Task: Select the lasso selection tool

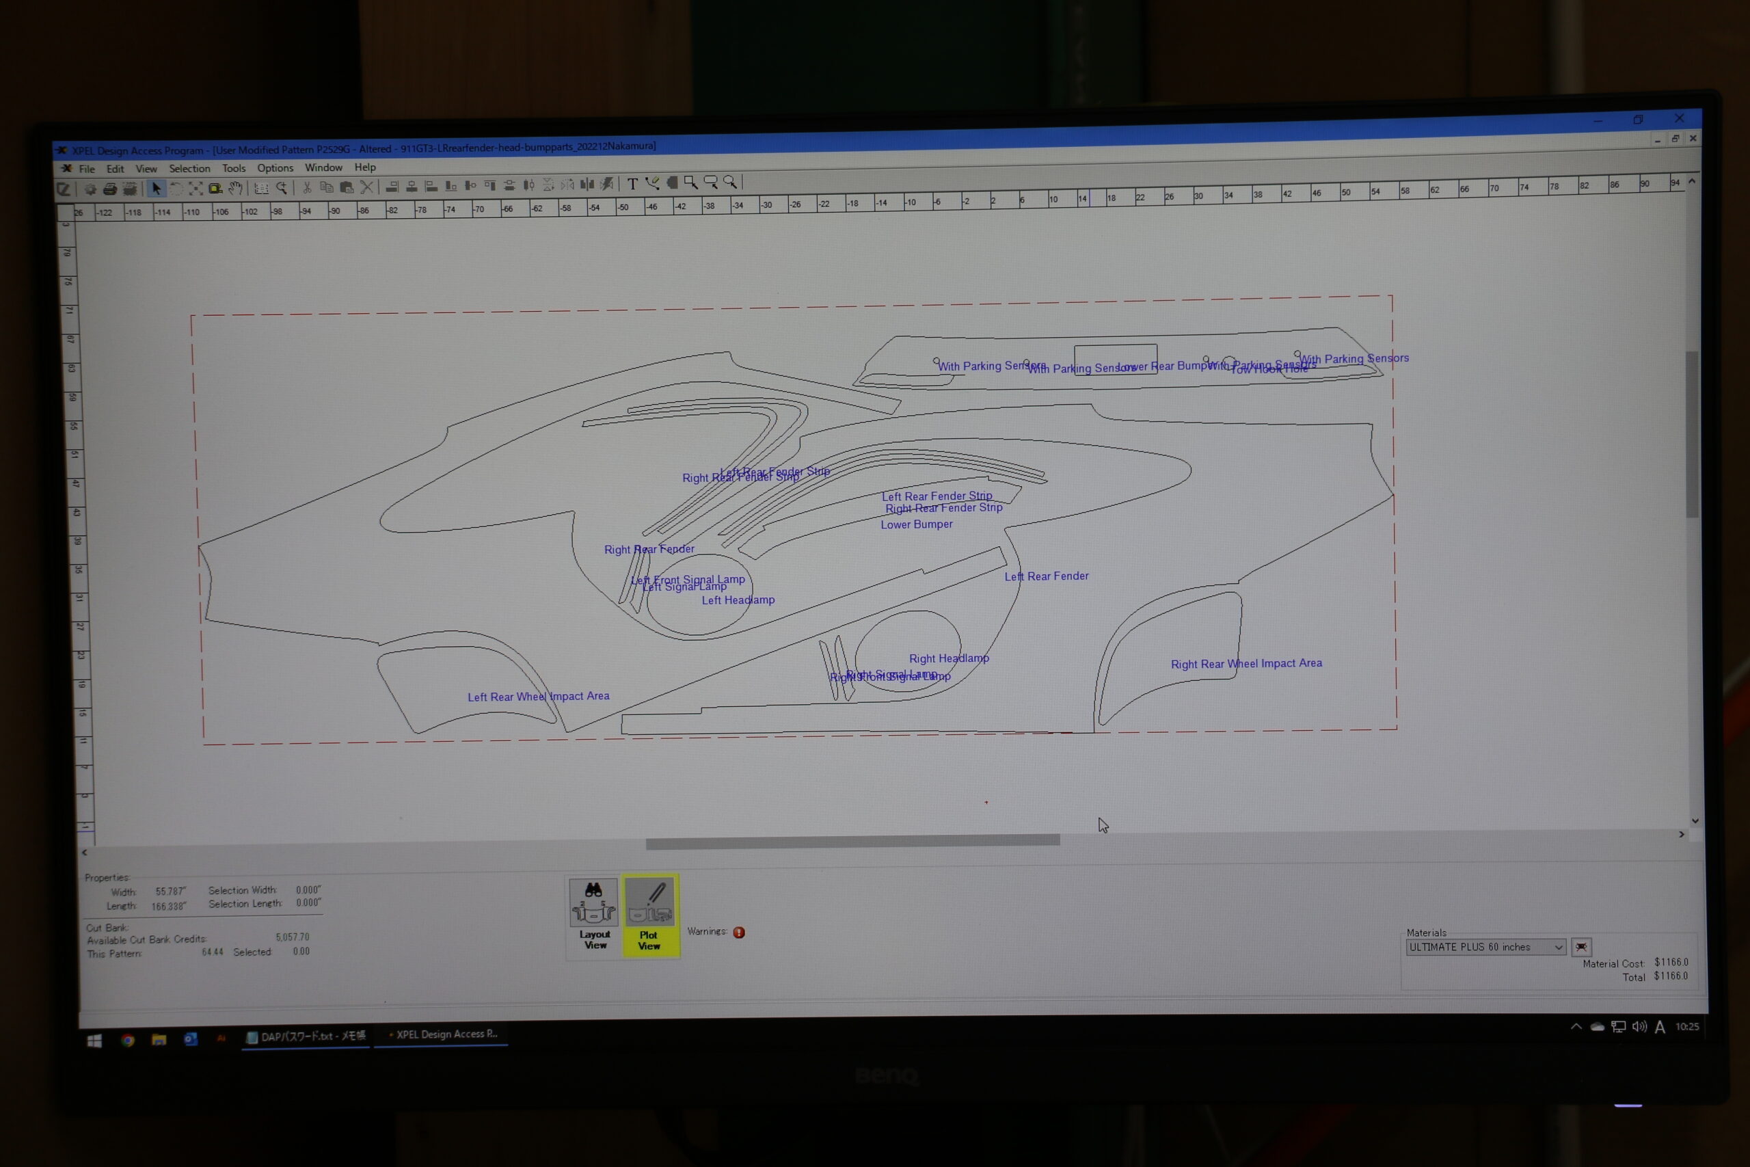Action: (176, 188)
